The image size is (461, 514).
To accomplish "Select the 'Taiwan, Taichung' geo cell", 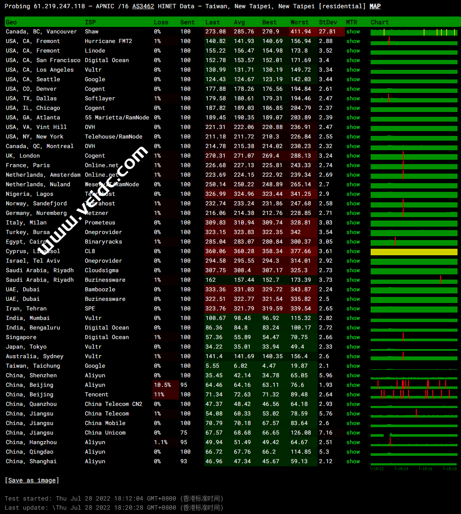I will click(x=33, y=366).
